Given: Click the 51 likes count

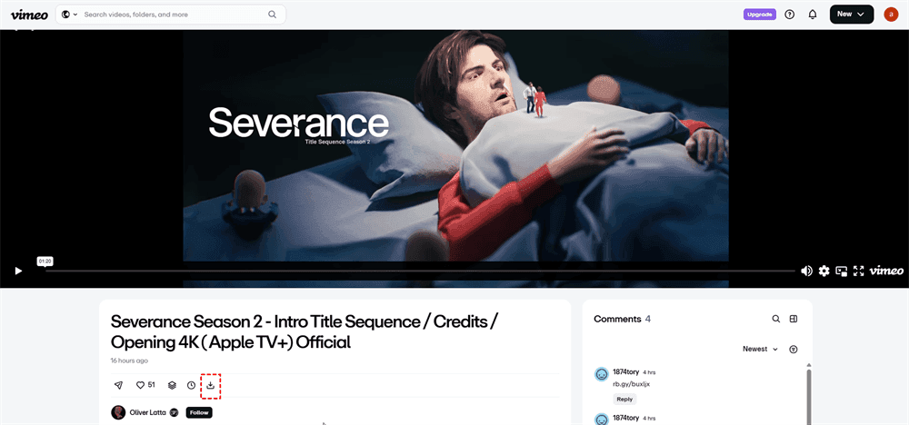Looking at the screenshot, I should (151, 384).
